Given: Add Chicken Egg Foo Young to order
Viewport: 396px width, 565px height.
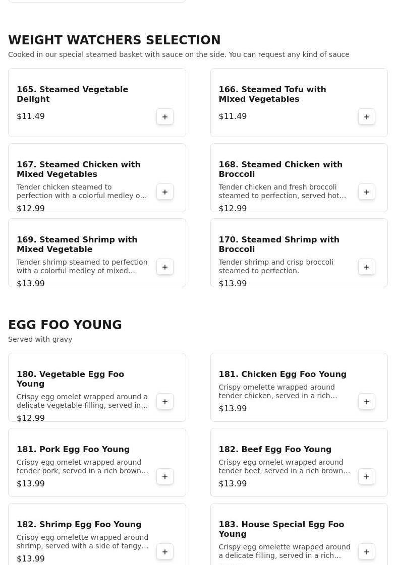Looking at the screenshot, I should coord(367,402).
